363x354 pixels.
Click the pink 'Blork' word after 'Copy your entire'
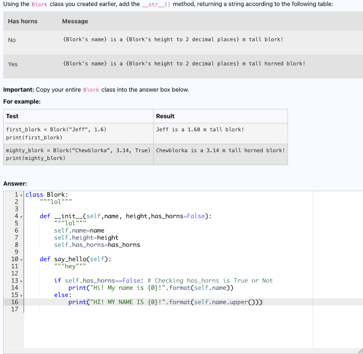tap(91, 90)
